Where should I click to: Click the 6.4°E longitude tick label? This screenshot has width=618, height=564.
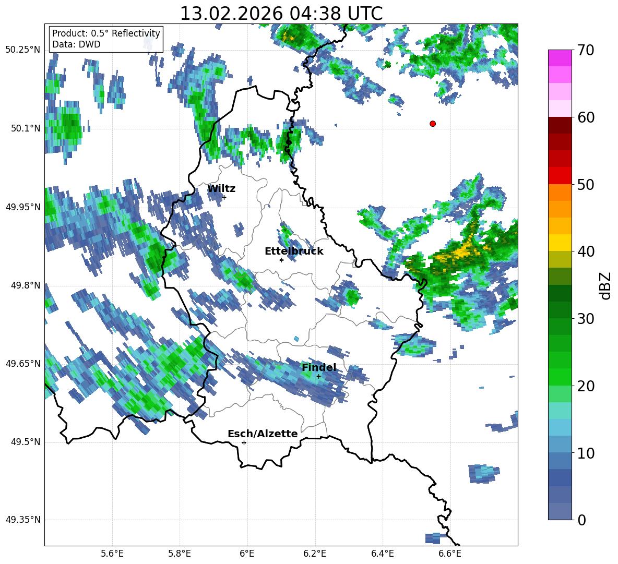(382, 554)
